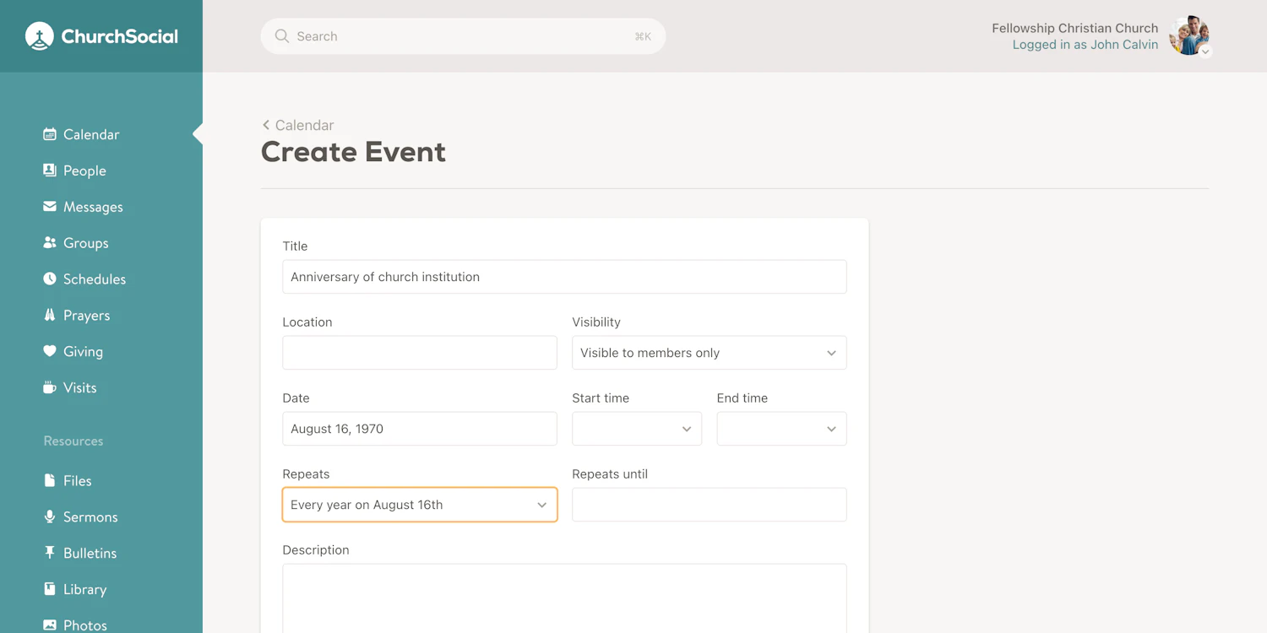1267x633 pixels.
Task: Open the Visibility dropdown
Action: pyautogui.click(x=708, y=352)
